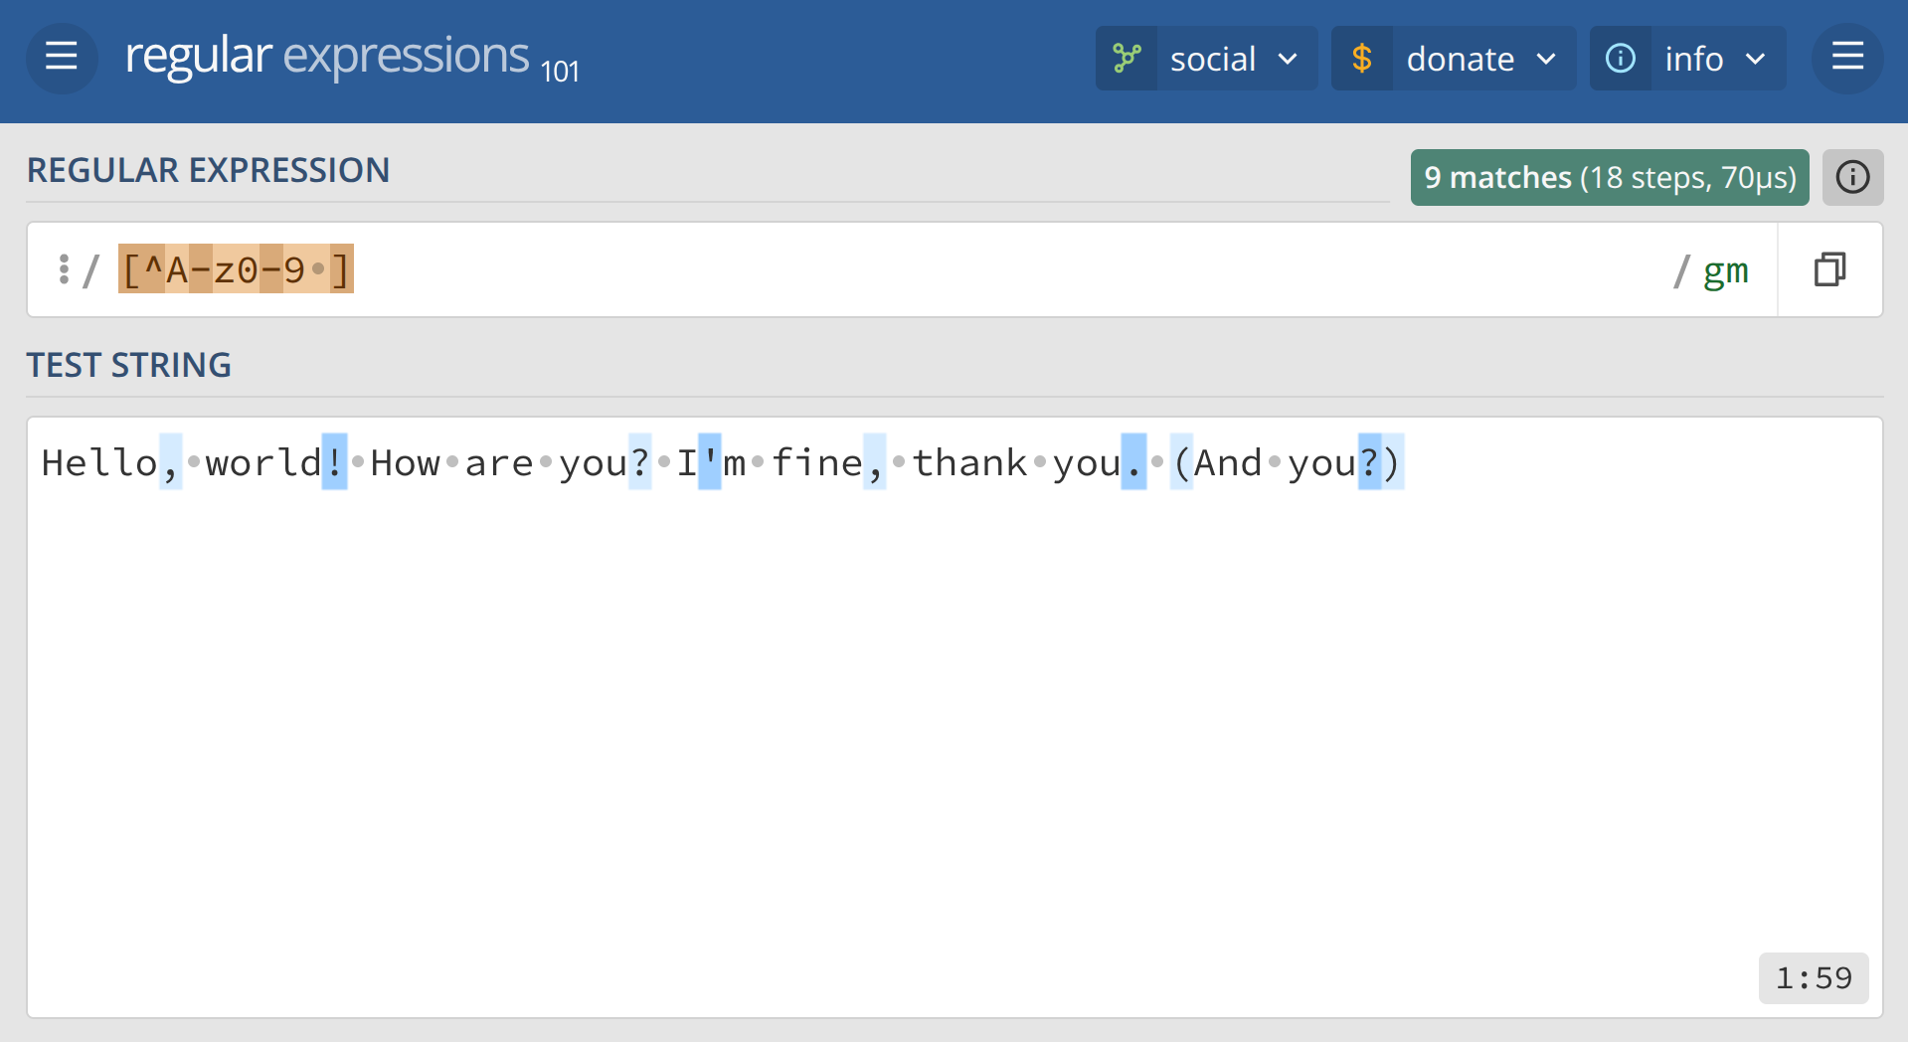
Task: Click inside the regex pattern input
Action: [895, 269]
